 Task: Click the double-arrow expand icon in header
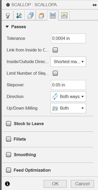pyautogui.click(x=95, y=5)
